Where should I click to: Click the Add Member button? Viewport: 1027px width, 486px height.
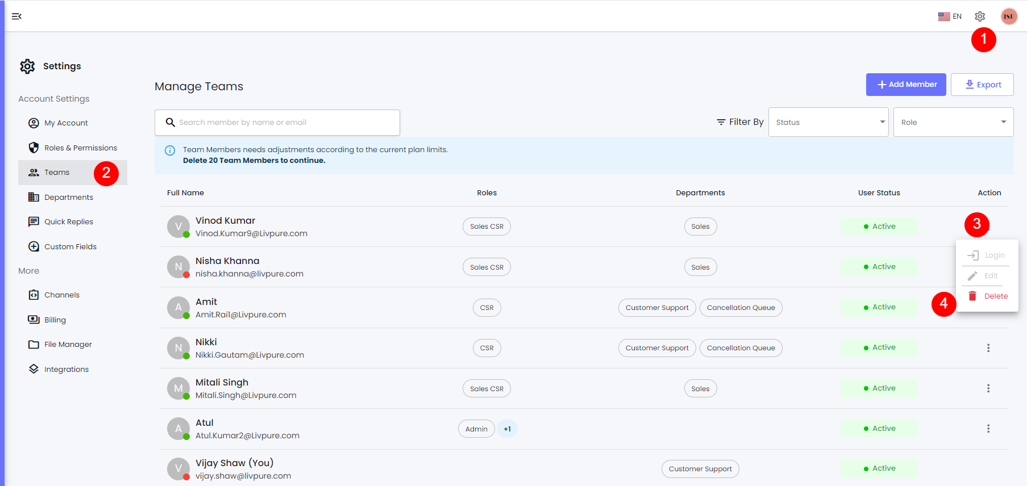tap(906, 85)
